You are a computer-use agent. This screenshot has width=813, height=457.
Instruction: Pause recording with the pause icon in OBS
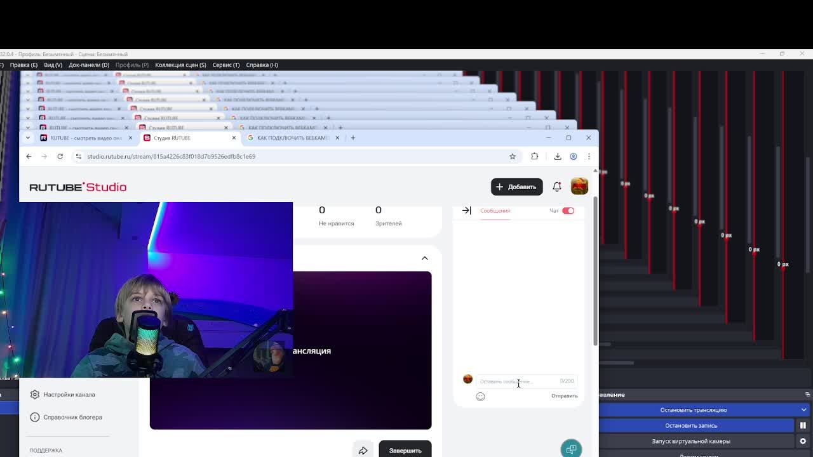pyautogui.click(x=803, y=425)
